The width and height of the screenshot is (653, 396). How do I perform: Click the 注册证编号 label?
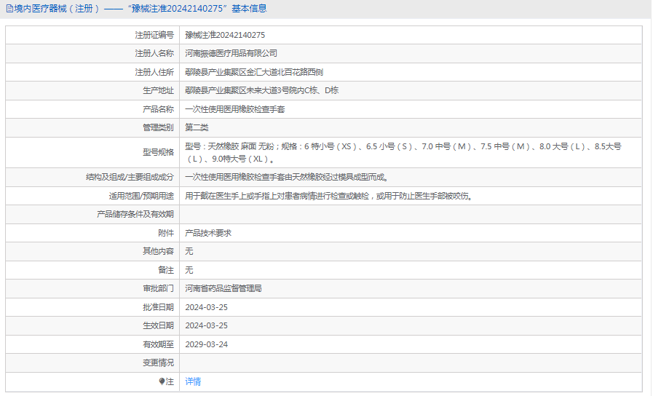coord(154,35)
